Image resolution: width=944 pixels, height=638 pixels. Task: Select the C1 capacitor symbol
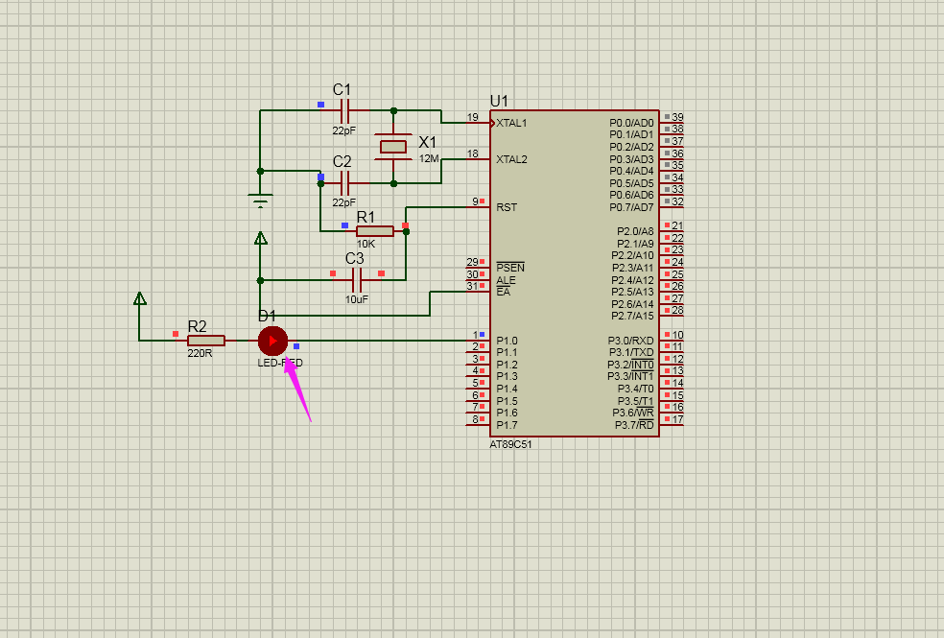(345, 110)
